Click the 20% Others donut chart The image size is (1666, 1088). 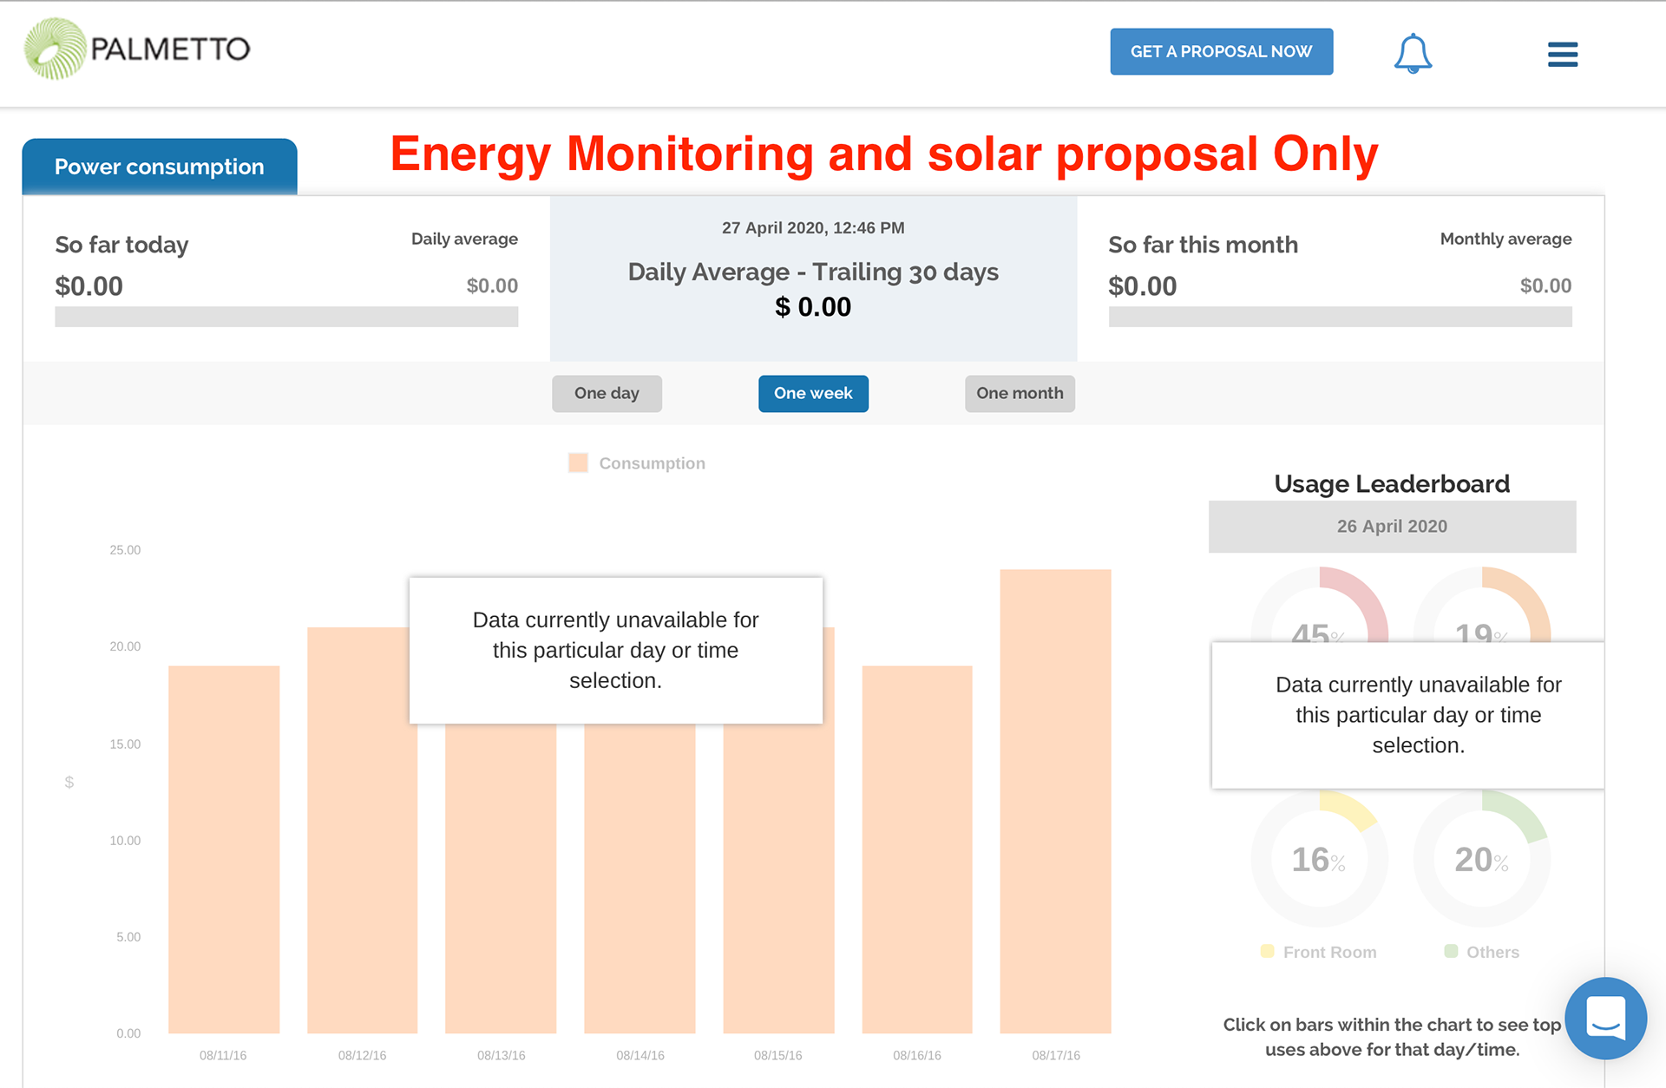(1482, 859)
